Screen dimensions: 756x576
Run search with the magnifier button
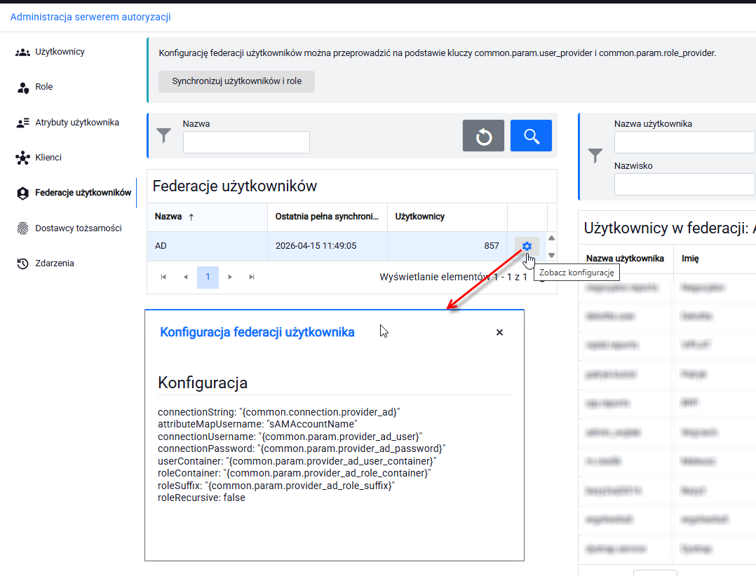coord(531,136)
